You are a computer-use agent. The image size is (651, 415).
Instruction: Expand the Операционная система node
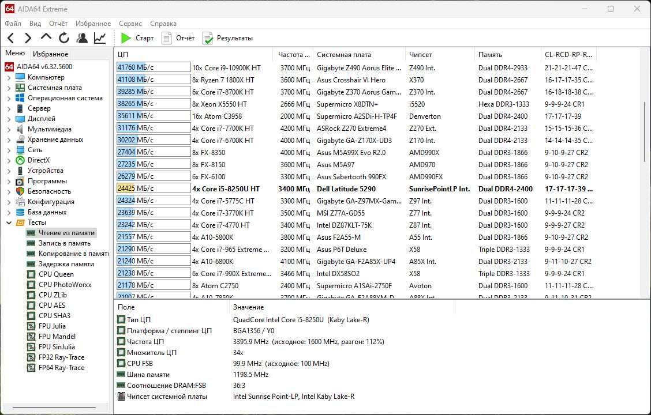(9, 98)
